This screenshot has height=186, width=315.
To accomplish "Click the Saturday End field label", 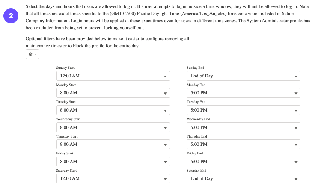I will (x=196, y=171).
